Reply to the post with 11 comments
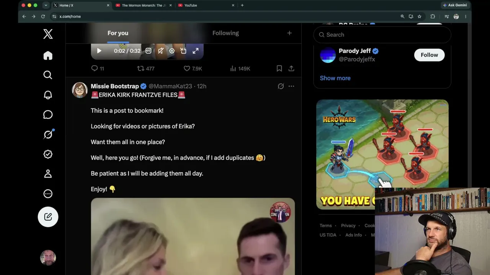Screen dimensions: 490x275 pyautogui.click(x=97, y=69)
